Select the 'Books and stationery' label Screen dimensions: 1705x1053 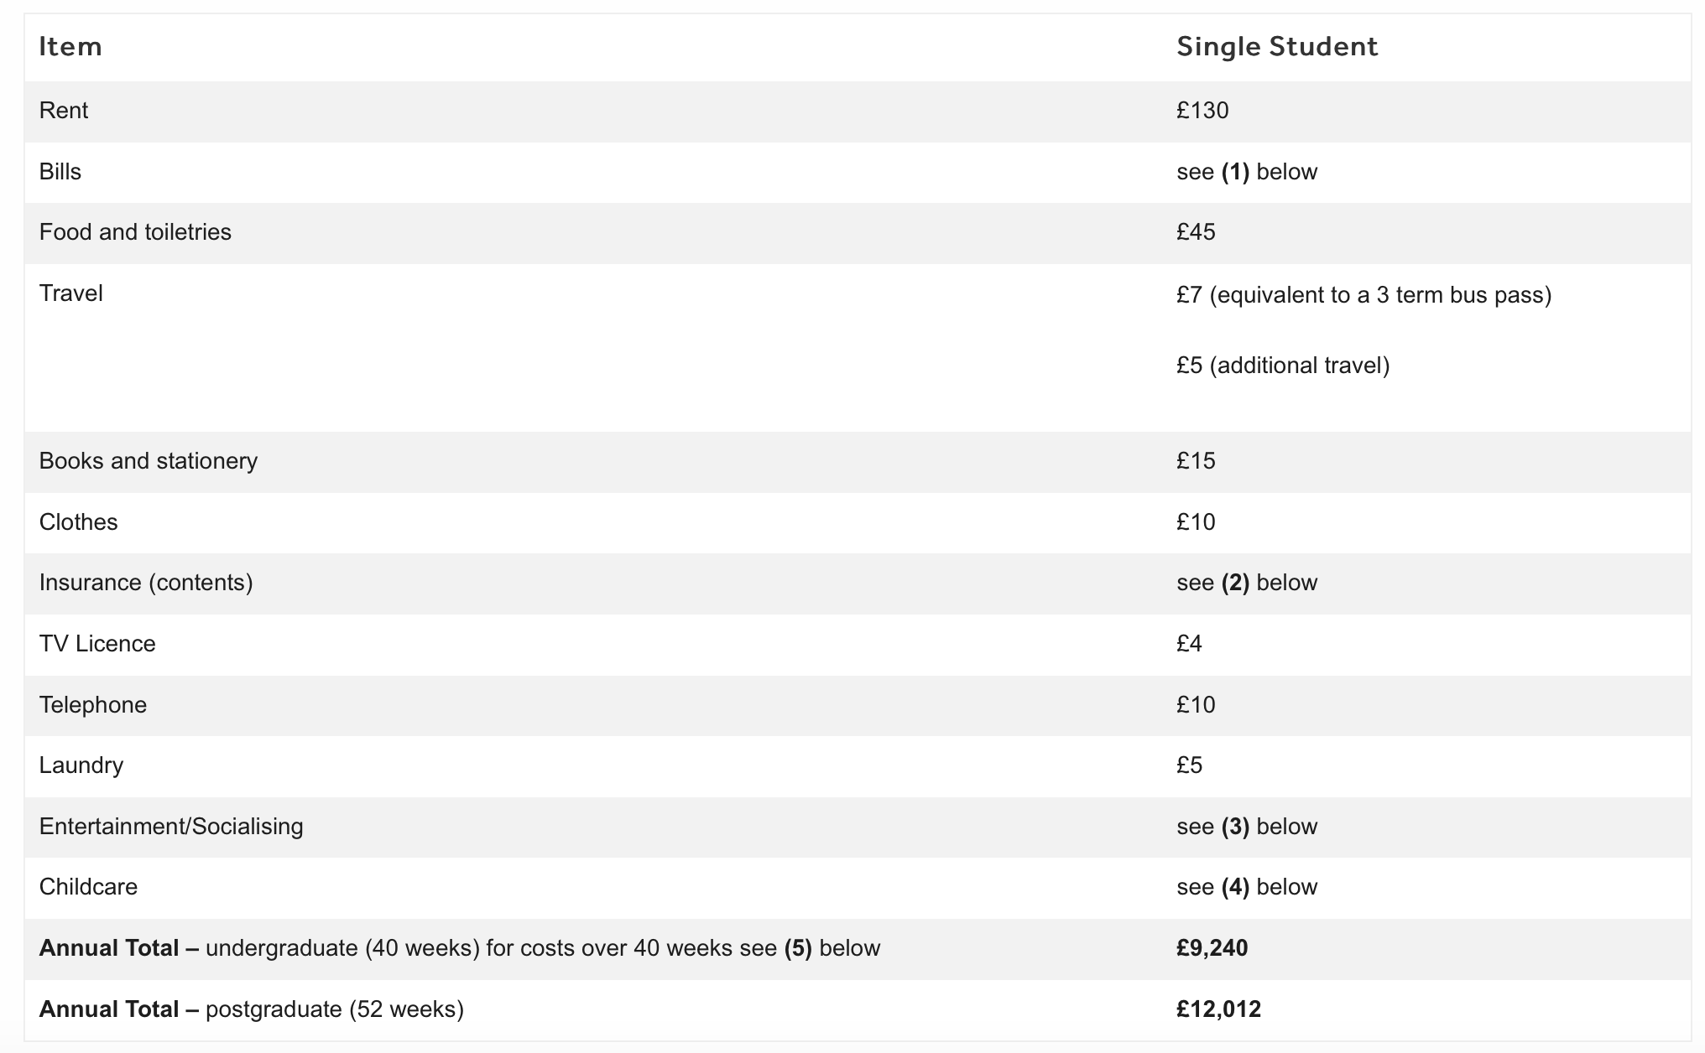148,461
